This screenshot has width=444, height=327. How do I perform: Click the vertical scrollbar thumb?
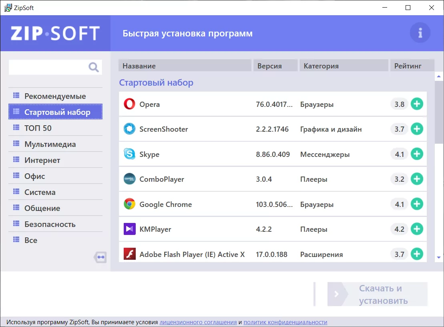click(x=439, y=112)
